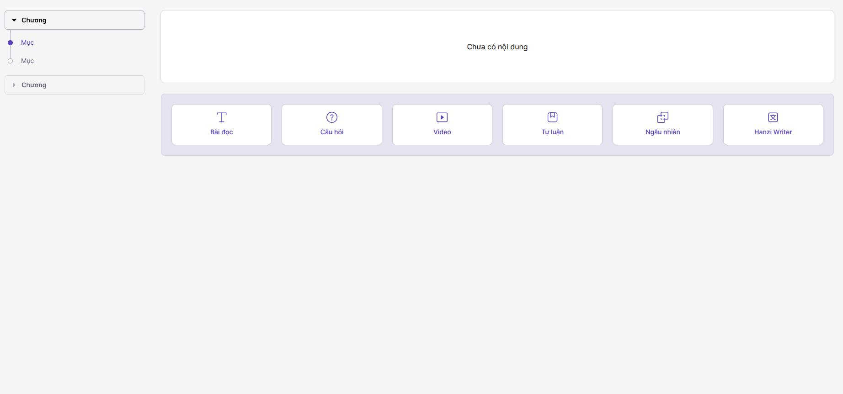Add a Bài đọc text content block

point(221,125)
